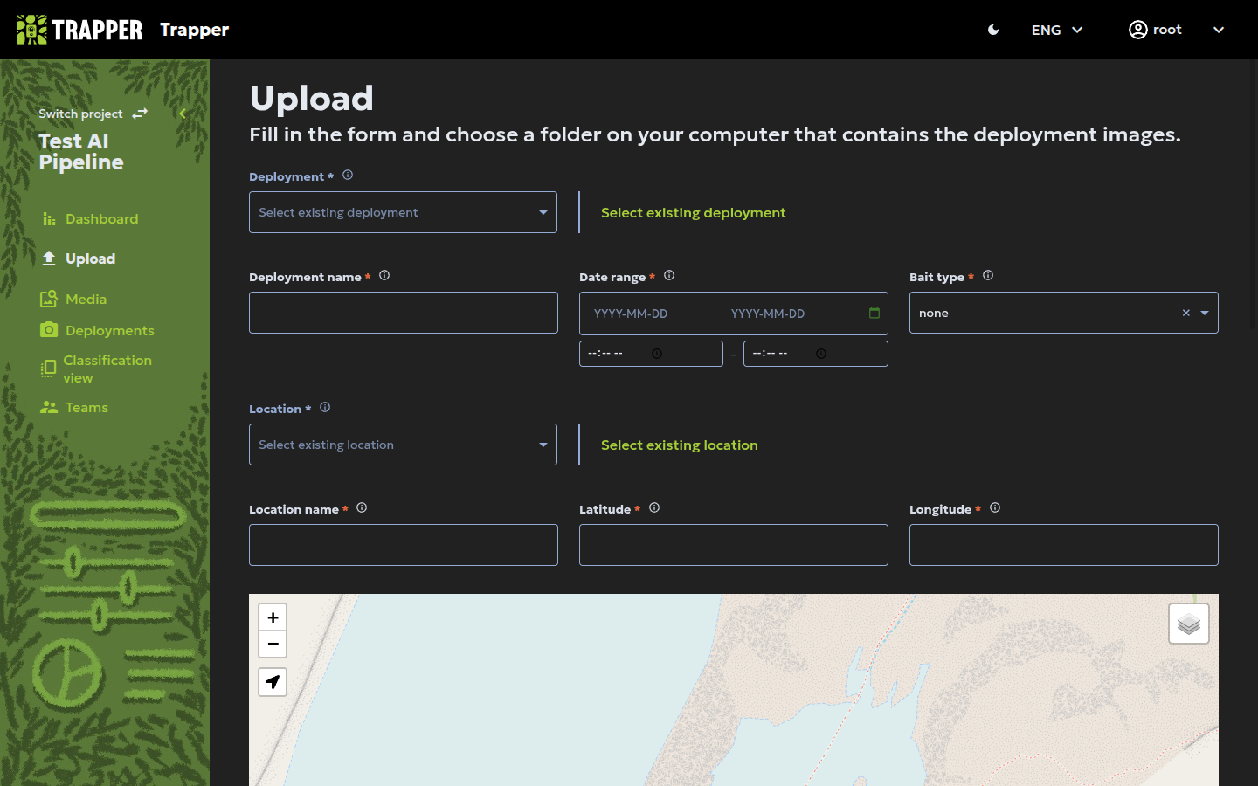Click green Select existing deployment text
Screen dimensions: 1258x786
pos(694,212)
